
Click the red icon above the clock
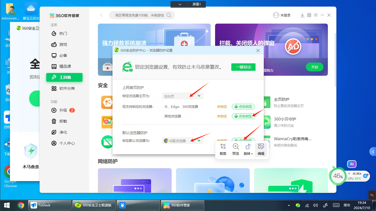pyautogui.click(x=372, y=195)
